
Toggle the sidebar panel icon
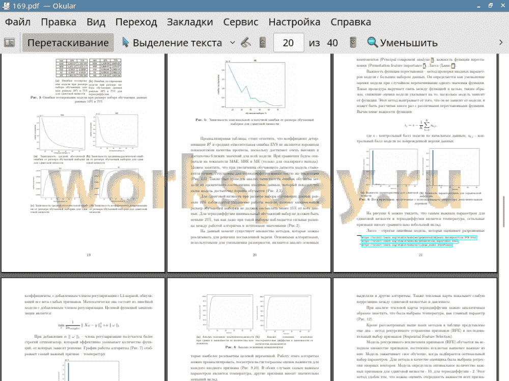click(x=9, y=43)
